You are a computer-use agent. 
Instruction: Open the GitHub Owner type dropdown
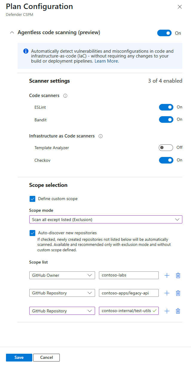pos(62,275)
